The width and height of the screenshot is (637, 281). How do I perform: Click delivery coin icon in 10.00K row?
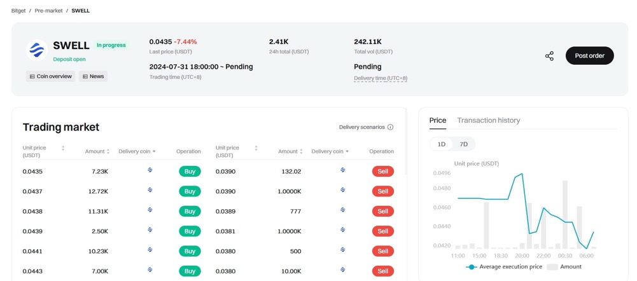(x=342, y=270)
